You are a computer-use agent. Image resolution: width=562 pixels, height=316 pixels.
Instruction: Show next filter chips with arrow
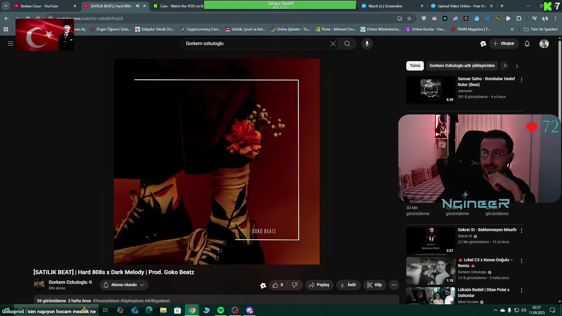click(x=516, y=66)
